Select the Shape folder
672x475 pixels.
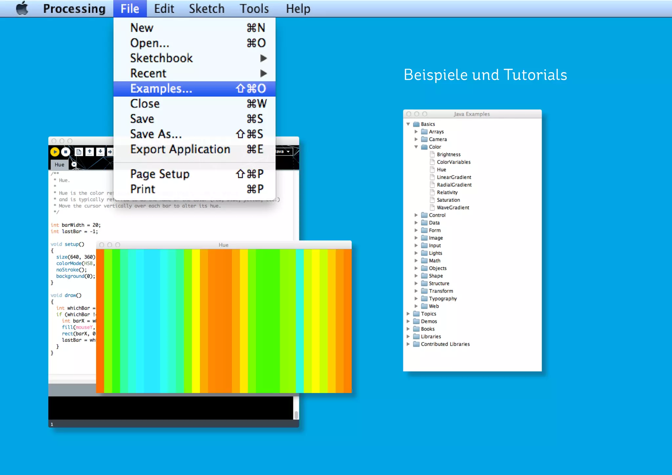[432, 276]
